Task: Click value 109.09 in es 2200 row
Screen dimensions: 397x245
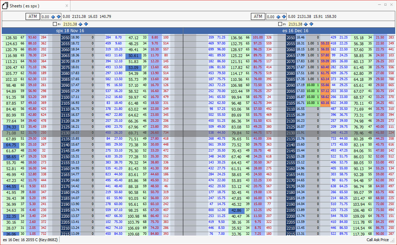Action: click(x=359, y=216)
